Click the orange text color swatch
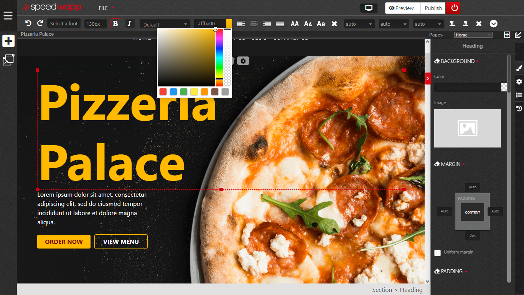Screen dimensions: 524x295 pyautogui.click(x=229, y=23)
